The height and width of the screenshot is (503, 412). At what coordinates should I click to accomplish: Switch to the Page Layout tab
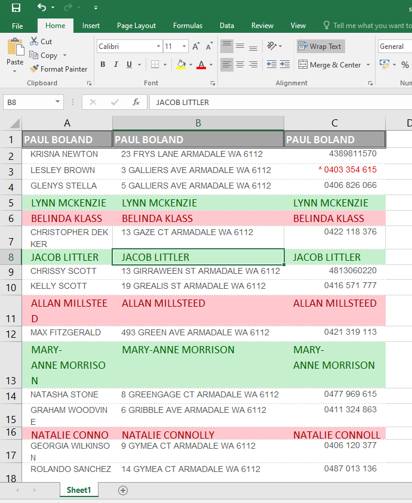point(136,26)
